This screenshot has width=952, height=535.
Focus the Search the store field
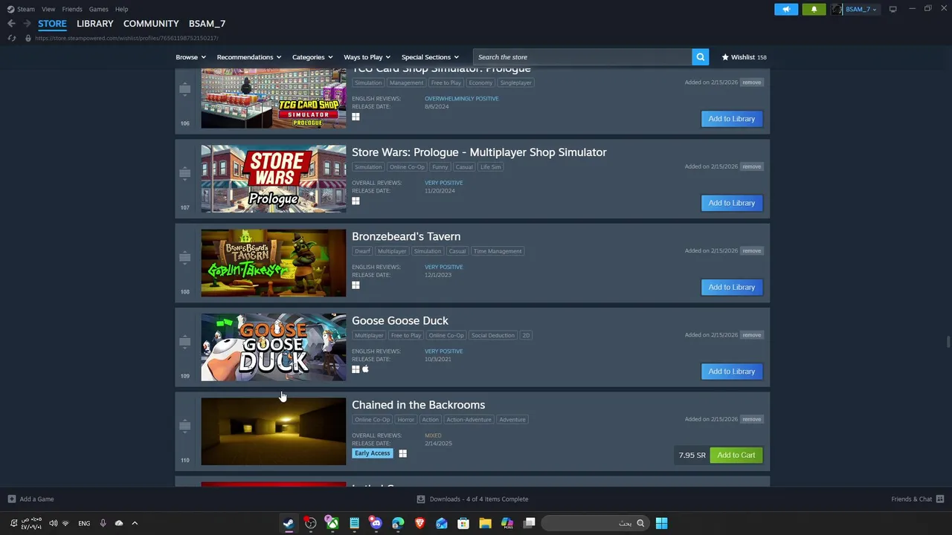tap(582, 57)
